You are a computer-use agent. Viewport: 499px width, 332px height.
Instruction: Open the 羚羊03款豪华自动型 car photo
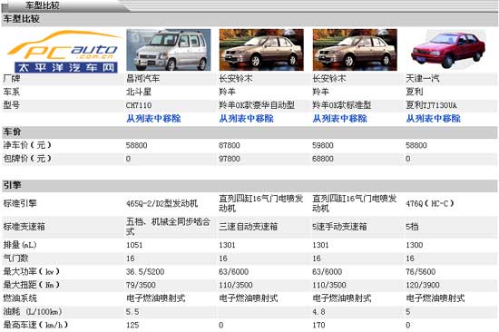coord(261,50)
